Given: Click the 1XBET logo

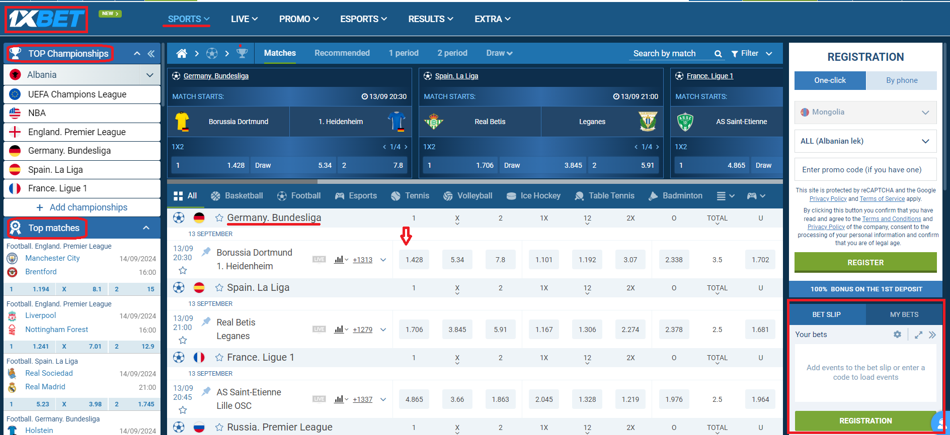Looking at the screenshot, I should [46, 20].
